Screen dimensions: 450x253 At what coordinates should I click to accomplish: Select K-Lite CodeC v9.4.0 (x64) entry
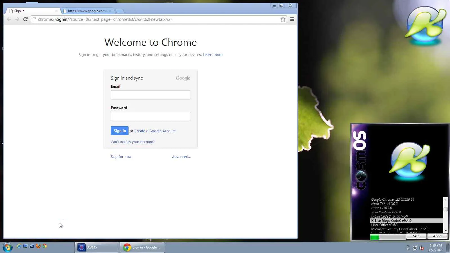pos(389,216)
